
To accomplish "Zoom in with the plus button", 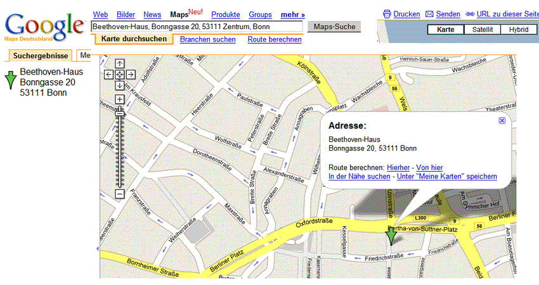I will coord(120,99).
